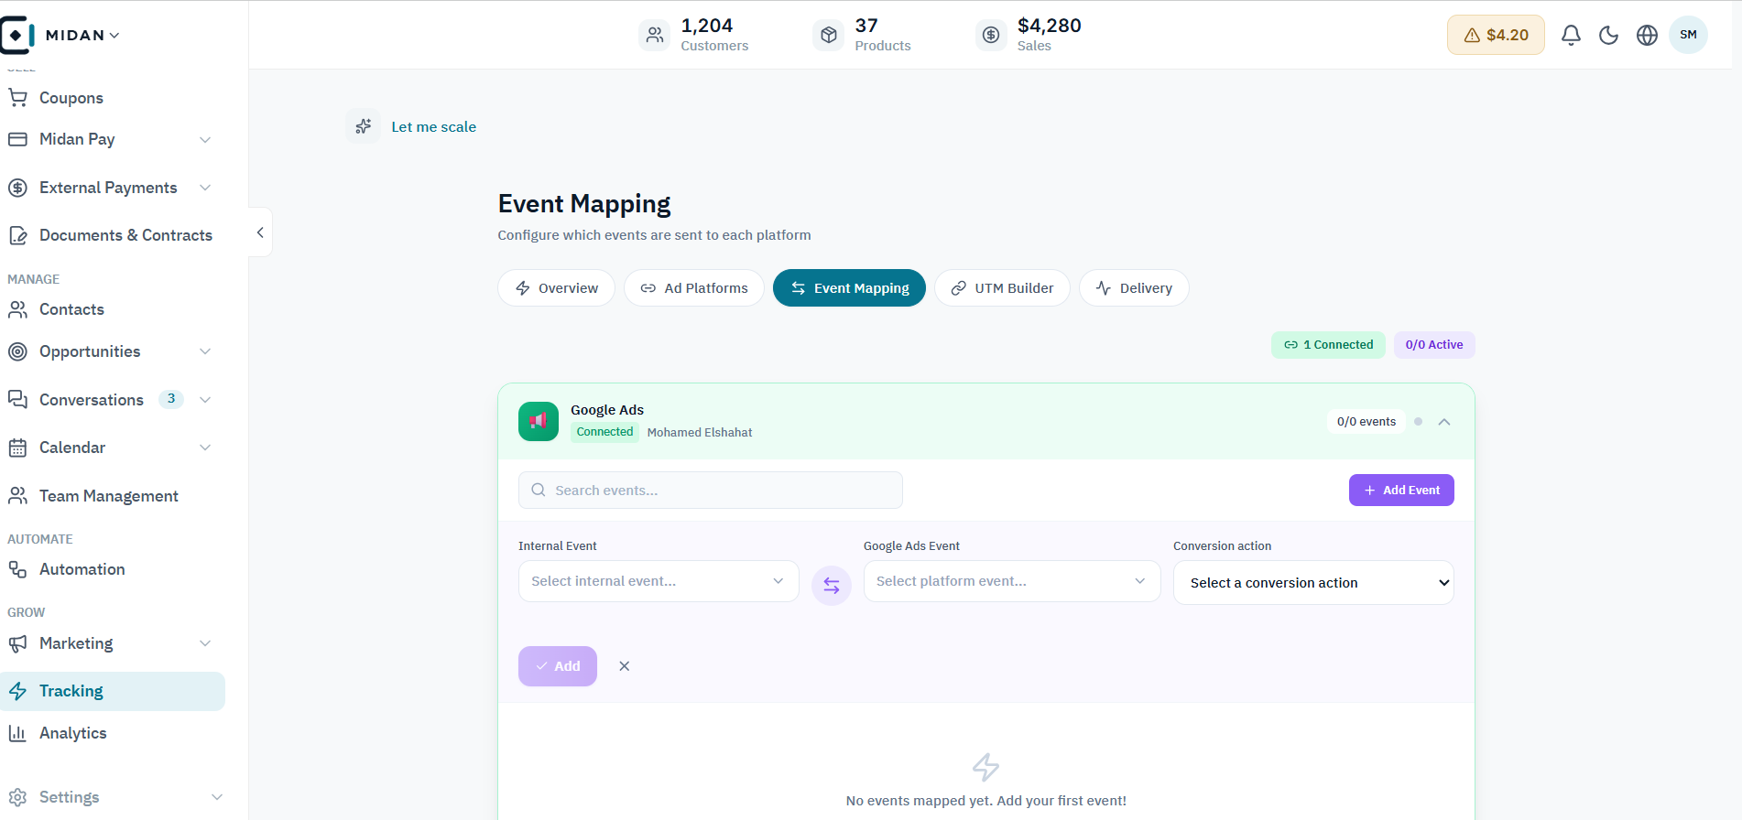Click the Sales dollar icon

pos(991,35)
